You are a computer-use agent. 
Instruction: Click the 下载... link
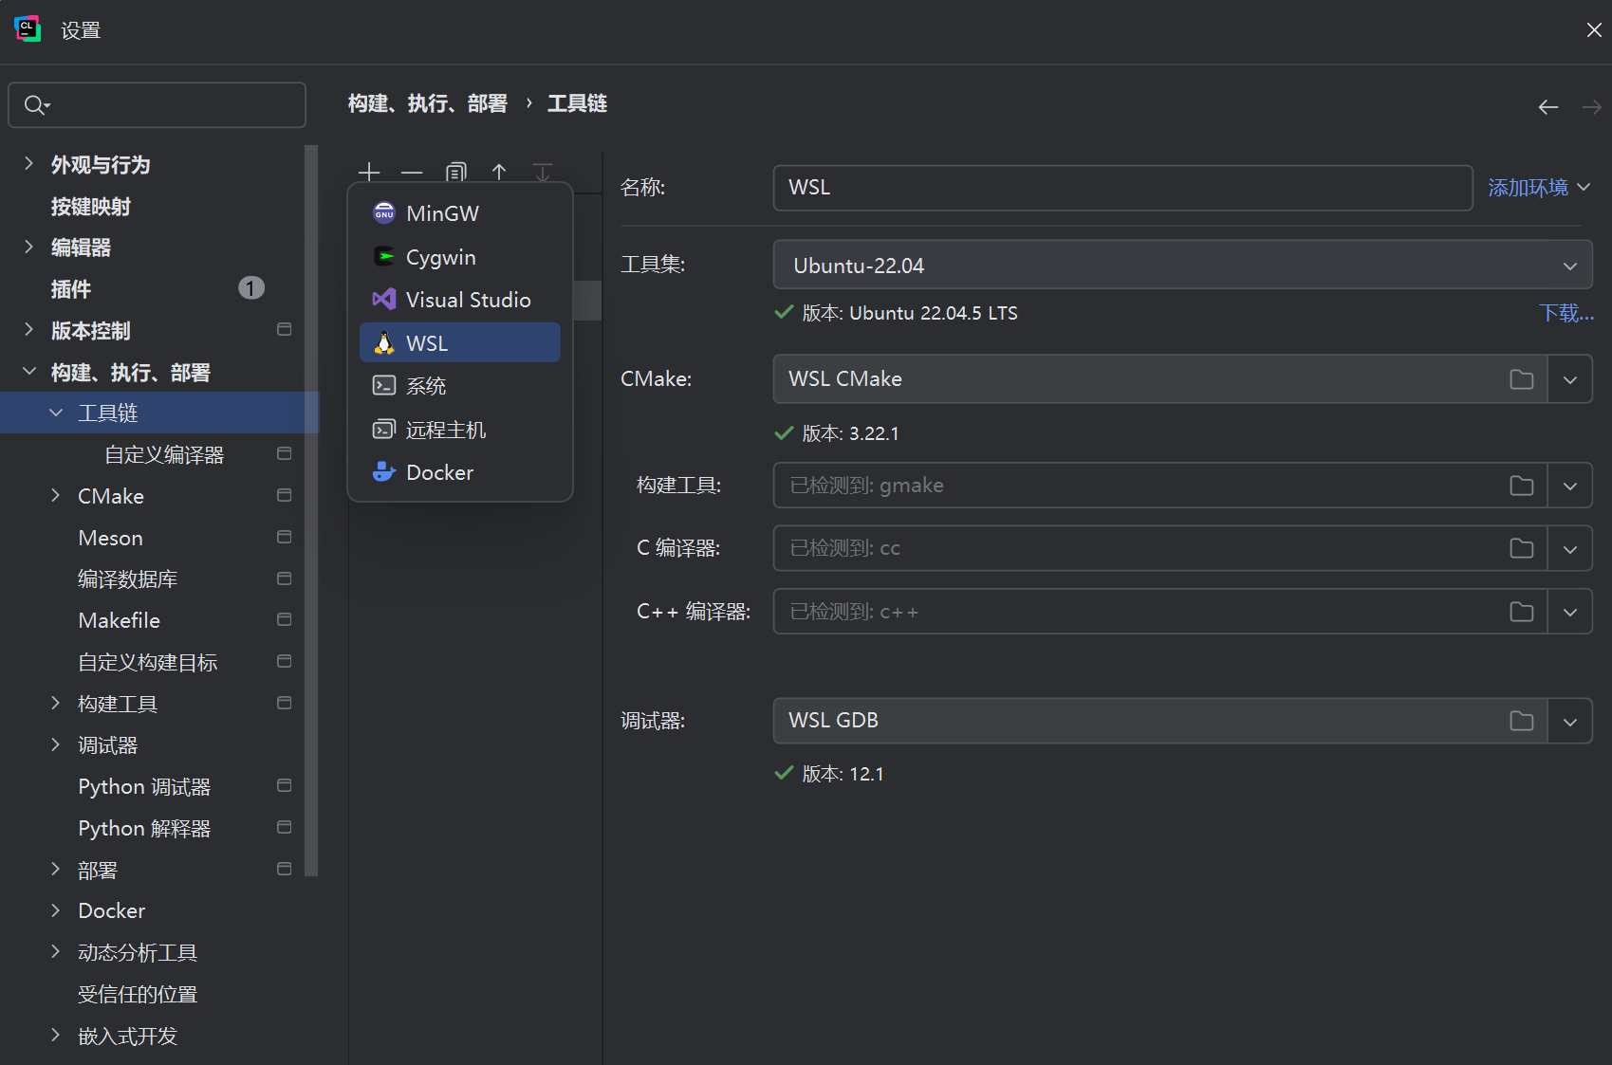[1566, 313]
